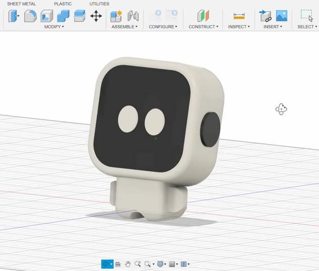Select the Press Pull tool
Viewport: 319px width, 271px height.
[14, 16]
